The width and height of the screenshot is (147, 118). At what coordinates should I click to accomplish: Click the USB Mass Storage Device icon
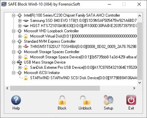click(20, 62)
